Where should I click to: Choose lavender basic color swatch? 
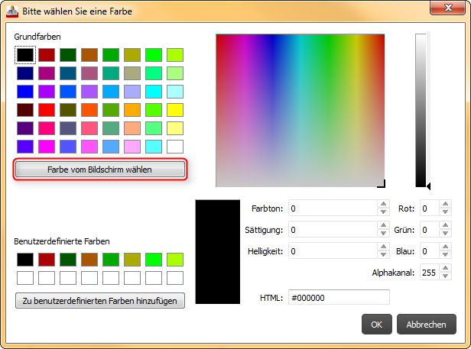coord(132,92)
